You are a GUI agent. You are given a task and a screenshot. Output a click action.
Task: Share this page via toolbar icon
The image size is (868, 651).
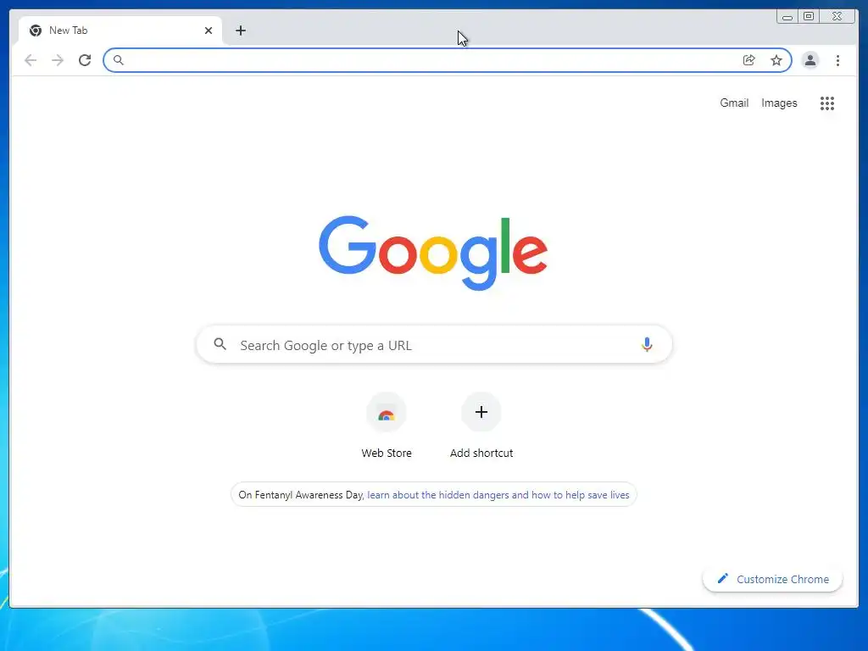pos(749,60)
